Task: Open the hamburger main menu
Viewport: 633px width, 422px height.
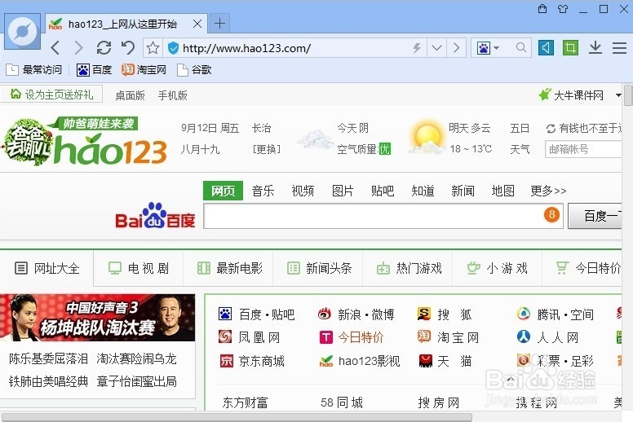Action: click(619, 48)
